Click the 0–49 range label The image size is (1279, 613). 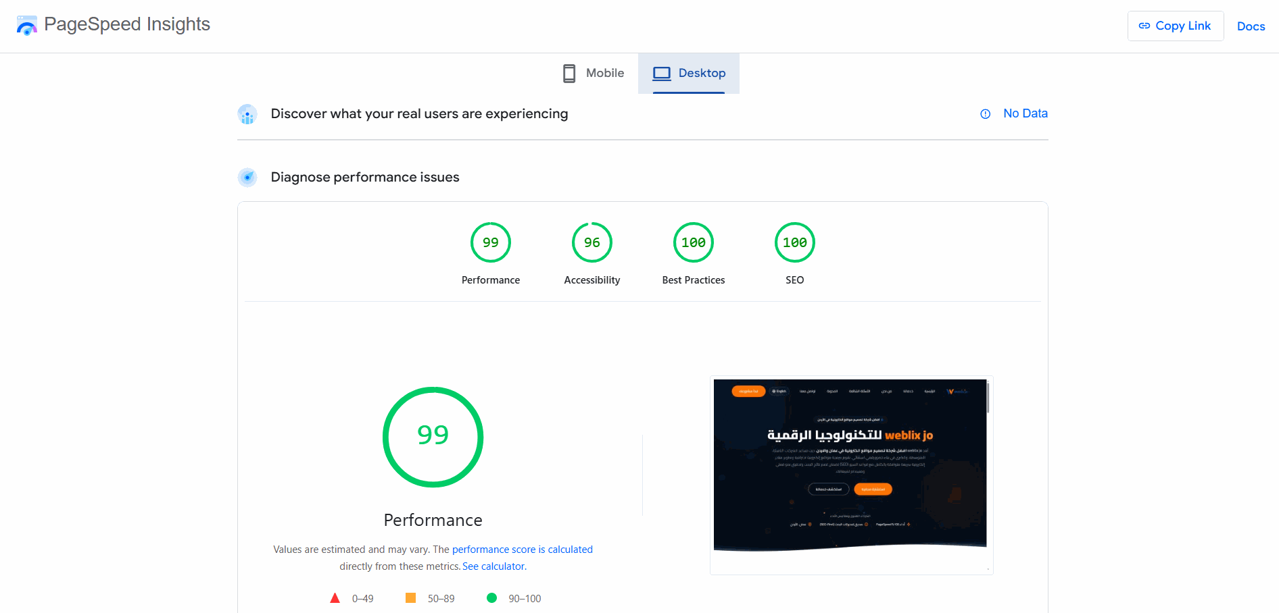[363, 599]
